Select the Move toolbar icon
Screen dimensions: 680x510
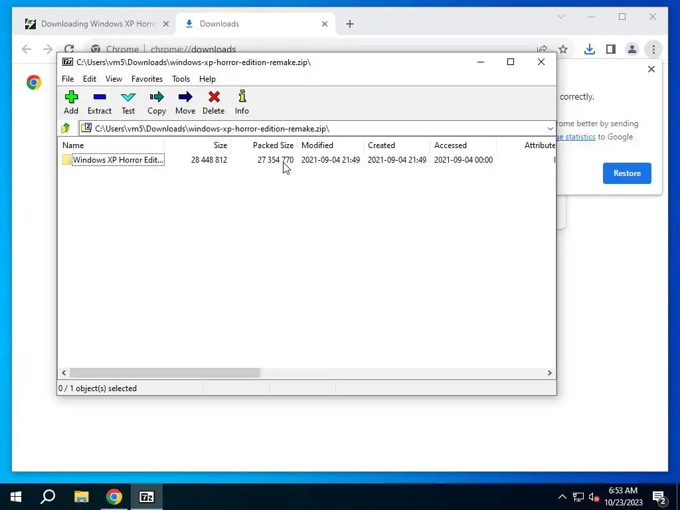185,102
